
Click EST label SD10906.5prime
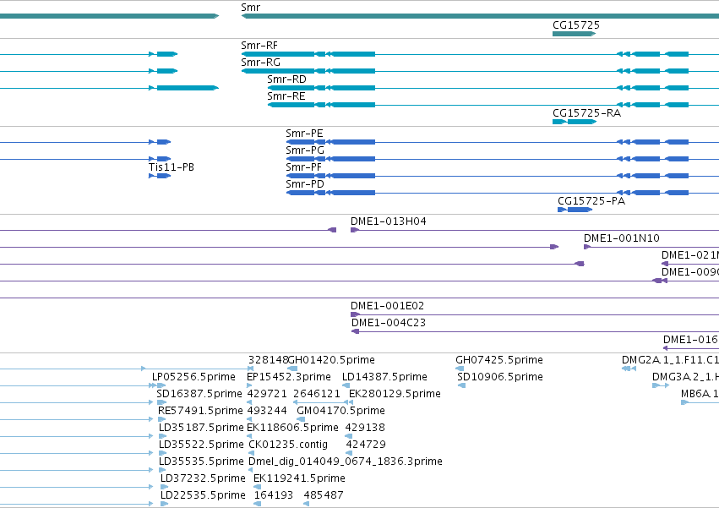(500, 377)
